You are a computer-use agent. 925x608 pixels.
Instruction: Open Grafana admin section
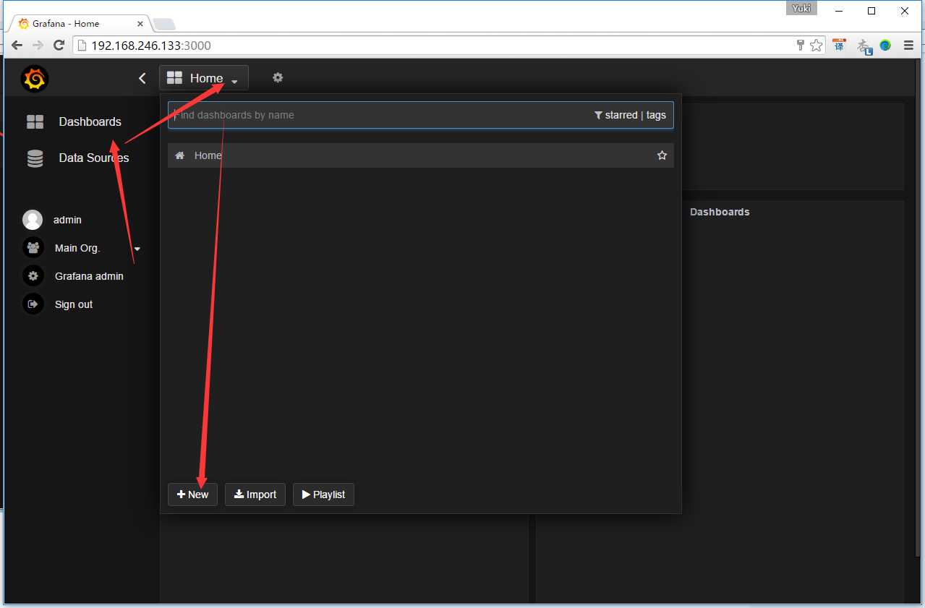pos(89,276)
